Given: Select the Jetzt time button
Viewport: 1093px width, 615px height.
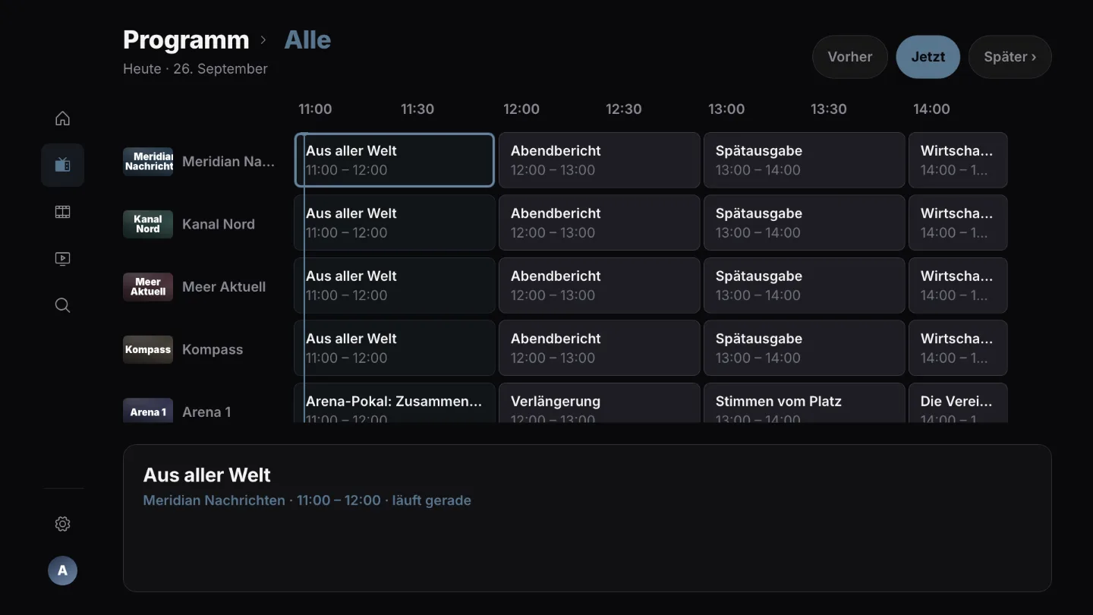Looking at the screenshot, I should tap(928, 57).
